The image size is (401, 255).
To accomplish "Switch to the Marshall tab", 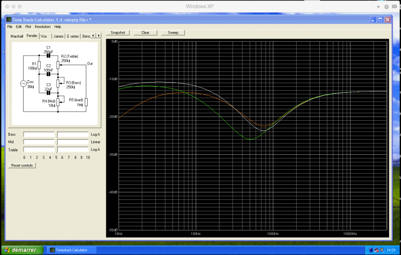I will [17, 36].
